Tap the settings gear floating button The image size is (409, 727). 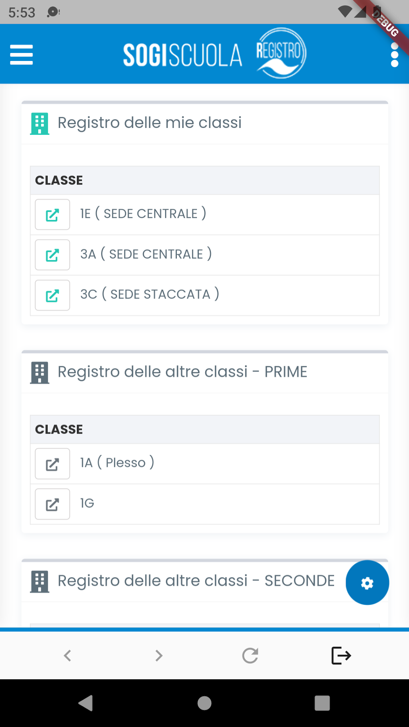coord(367,583)
